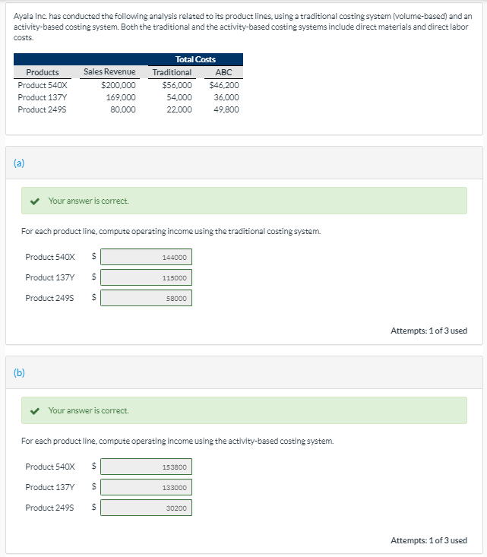Click the 'Your answer is correct' banner in part (b)
The image size is (487, 557).
(x=244, y=410)
